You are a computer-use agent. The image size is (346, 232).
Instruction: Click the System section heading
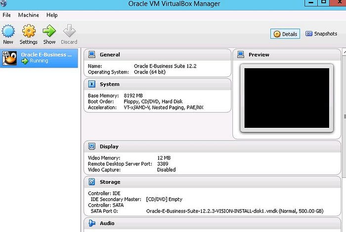pyautogui.click(x=109, y=84)
